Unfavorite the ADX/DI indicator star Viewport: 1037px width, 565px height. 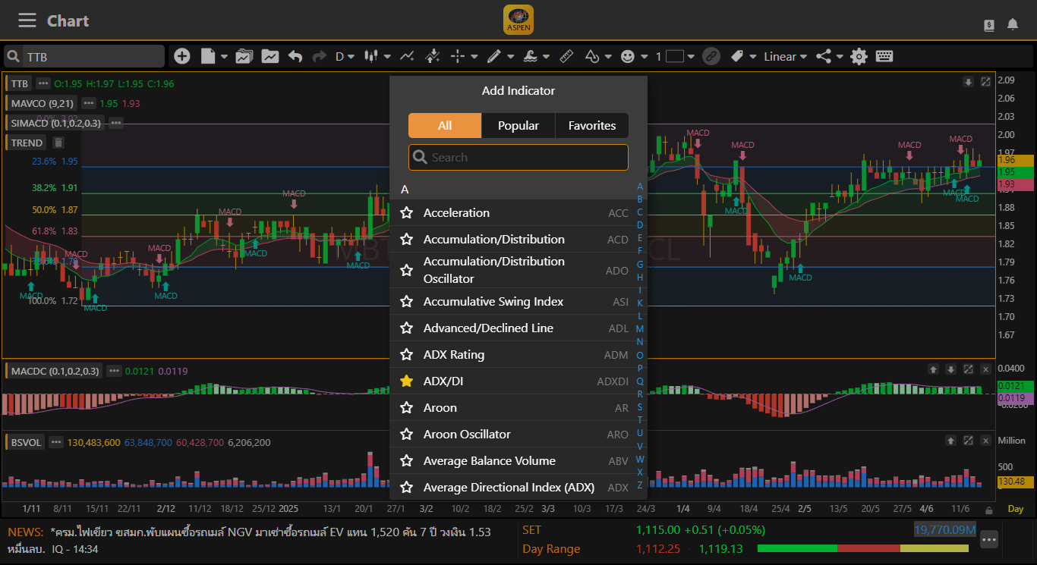[x=407, y=381]
